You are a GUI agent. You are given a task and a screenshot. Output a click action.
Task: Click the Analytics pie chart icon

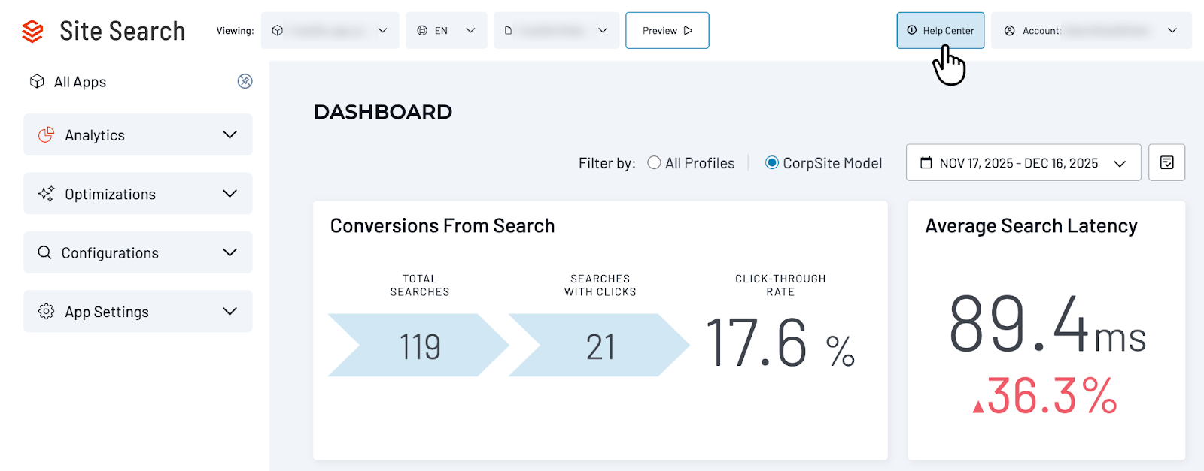(x=46, y=134)
